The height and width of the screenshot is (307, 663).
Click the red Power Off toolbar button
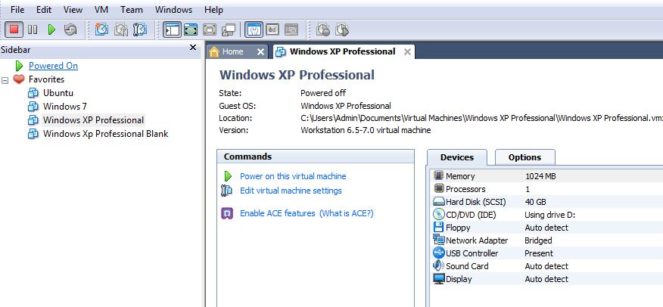point(14,29)
